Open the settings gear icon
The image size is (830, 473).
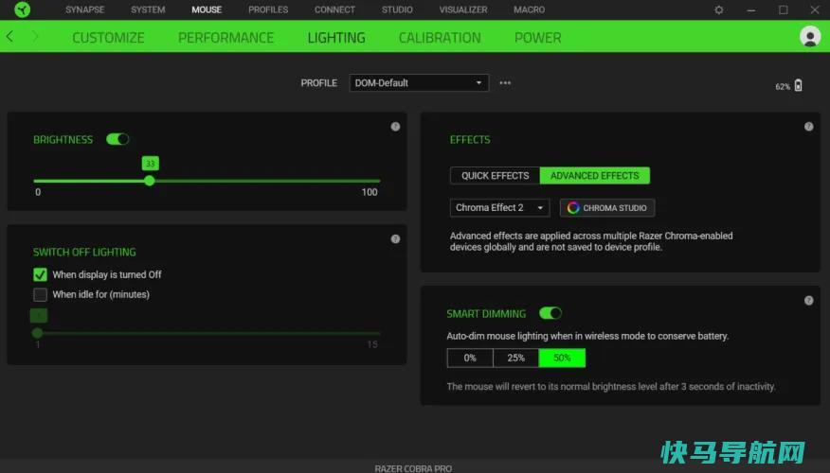point(719,9)
